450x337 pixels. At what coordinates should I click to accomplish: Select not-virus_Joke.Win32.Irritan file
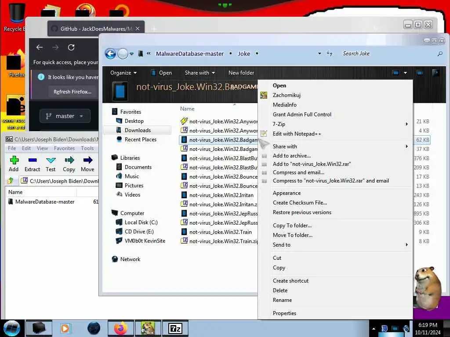(x=221, y=195)
